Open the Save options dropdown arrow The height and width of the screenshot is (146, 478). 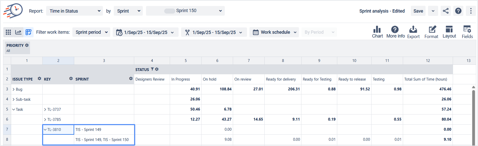[433, 11]
